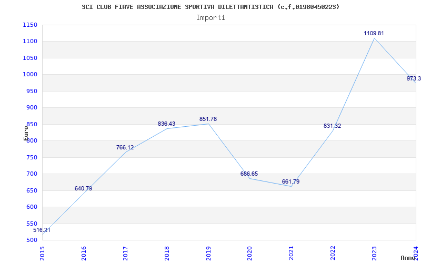
Task: Click the 1000 y-axis value
Action: click(x=30, y=74)
